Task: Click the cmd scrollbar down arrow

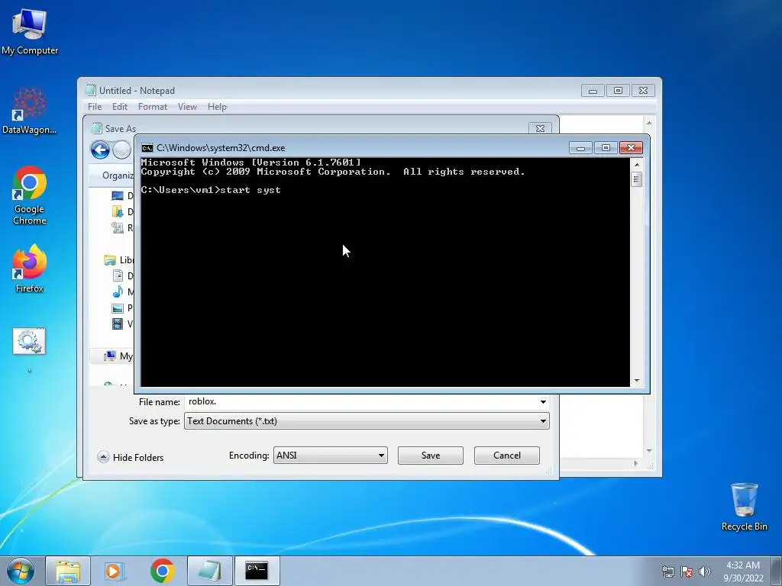Action: pyautogui.click(x=637, y=380)
